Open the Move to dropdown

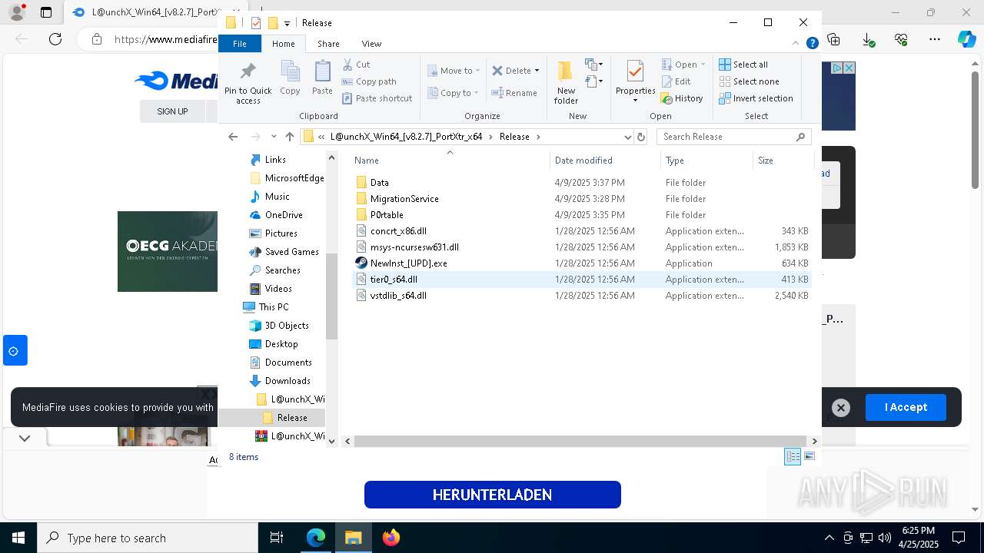pyautogui.click(x=454, y=71)
